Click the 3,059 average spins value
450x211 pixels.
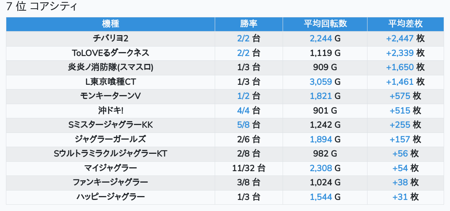coord(321,82)
